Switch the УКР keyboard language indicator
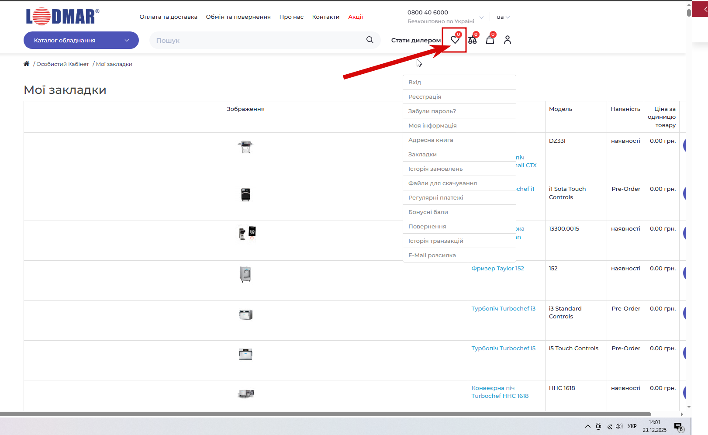The height and width of the screenshot is (435, 708). (x=632, y=426)
